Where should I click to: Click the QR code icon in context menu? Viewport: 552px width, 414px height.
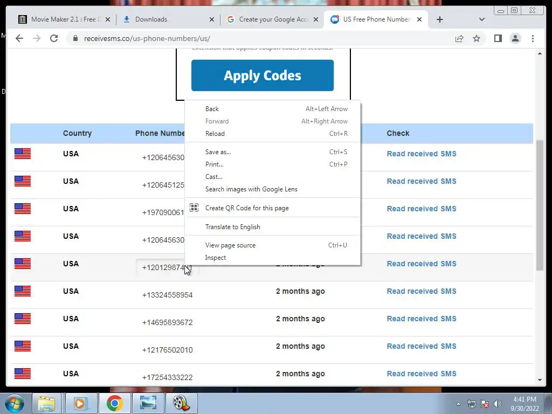(x=194, y=208)
